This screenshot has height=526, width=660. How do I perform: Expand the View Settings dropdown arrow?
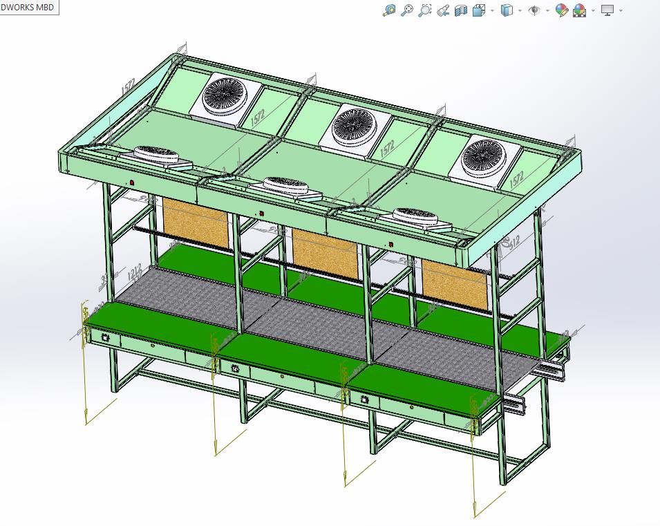[x=621, y=10]
